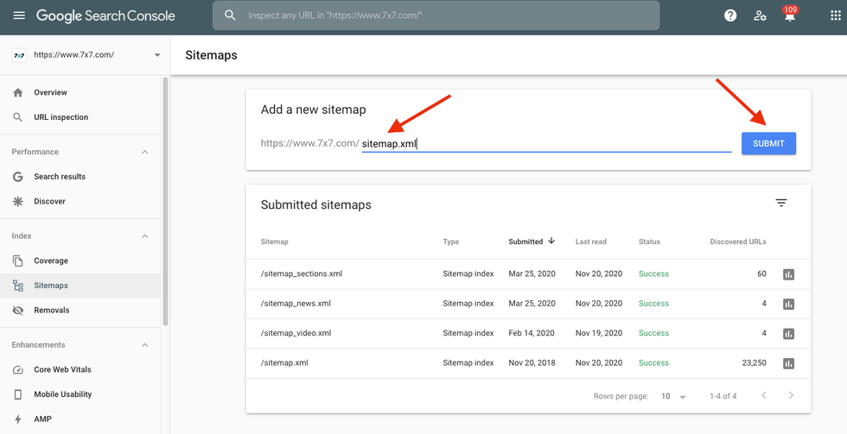The image size is (847, 434).
Task: Collapse the Performance section
Action: [x=144, y=152]
